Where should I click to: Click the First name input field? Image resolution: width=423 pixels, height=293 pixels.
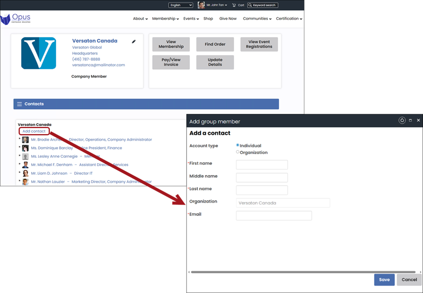262,164
